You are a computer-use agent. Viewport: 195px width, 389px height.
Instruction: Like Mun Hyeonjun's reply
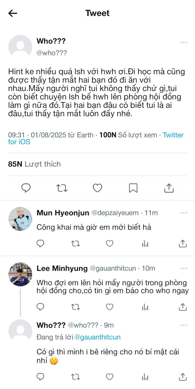tap(109, 244)
